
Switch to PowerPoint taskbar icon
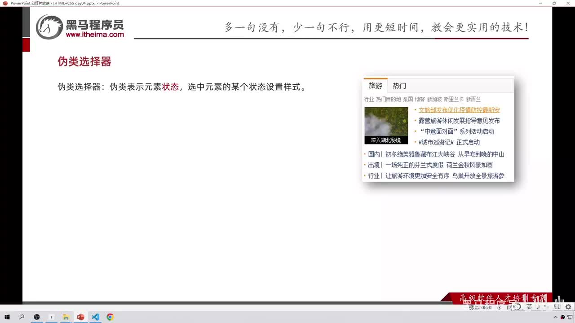tap(81, 317)
